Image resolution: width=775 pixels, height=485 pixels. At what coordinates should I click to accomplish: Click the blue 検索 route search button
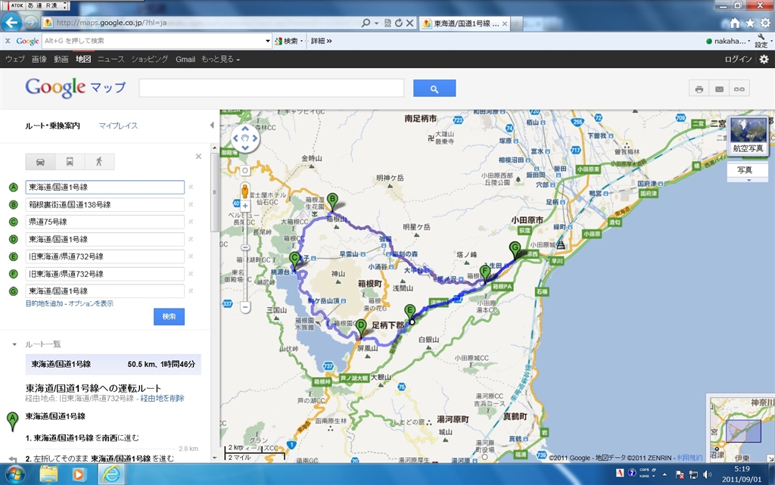[169, 316]
